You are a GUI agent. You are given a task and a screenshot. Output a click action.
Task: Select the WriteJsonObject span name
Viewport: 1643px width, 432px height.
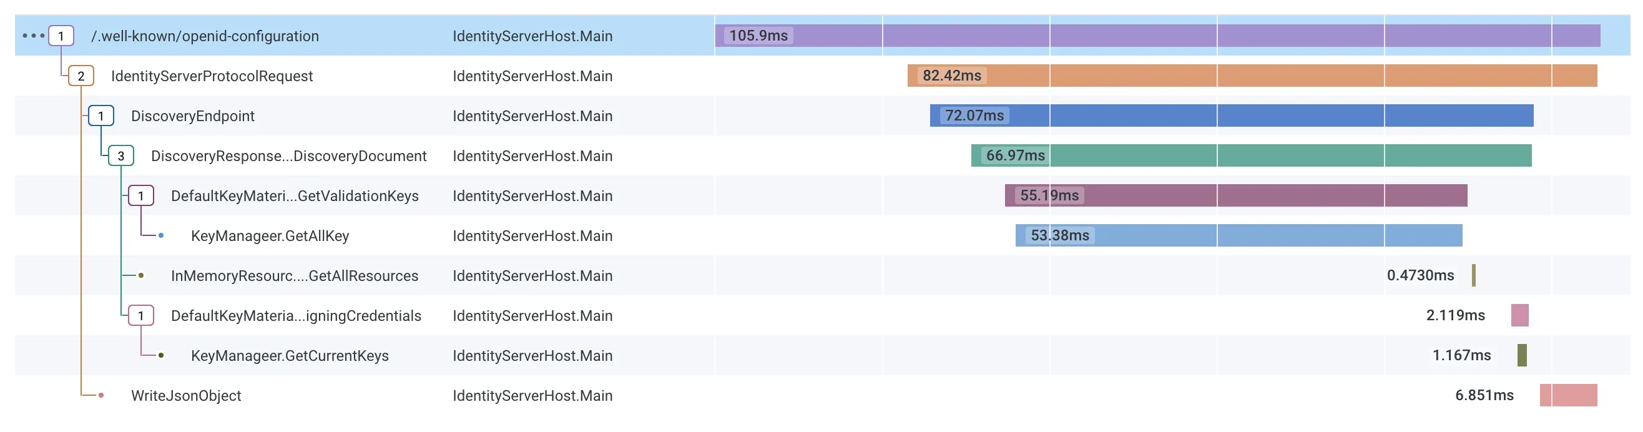(x=185, y=396)
